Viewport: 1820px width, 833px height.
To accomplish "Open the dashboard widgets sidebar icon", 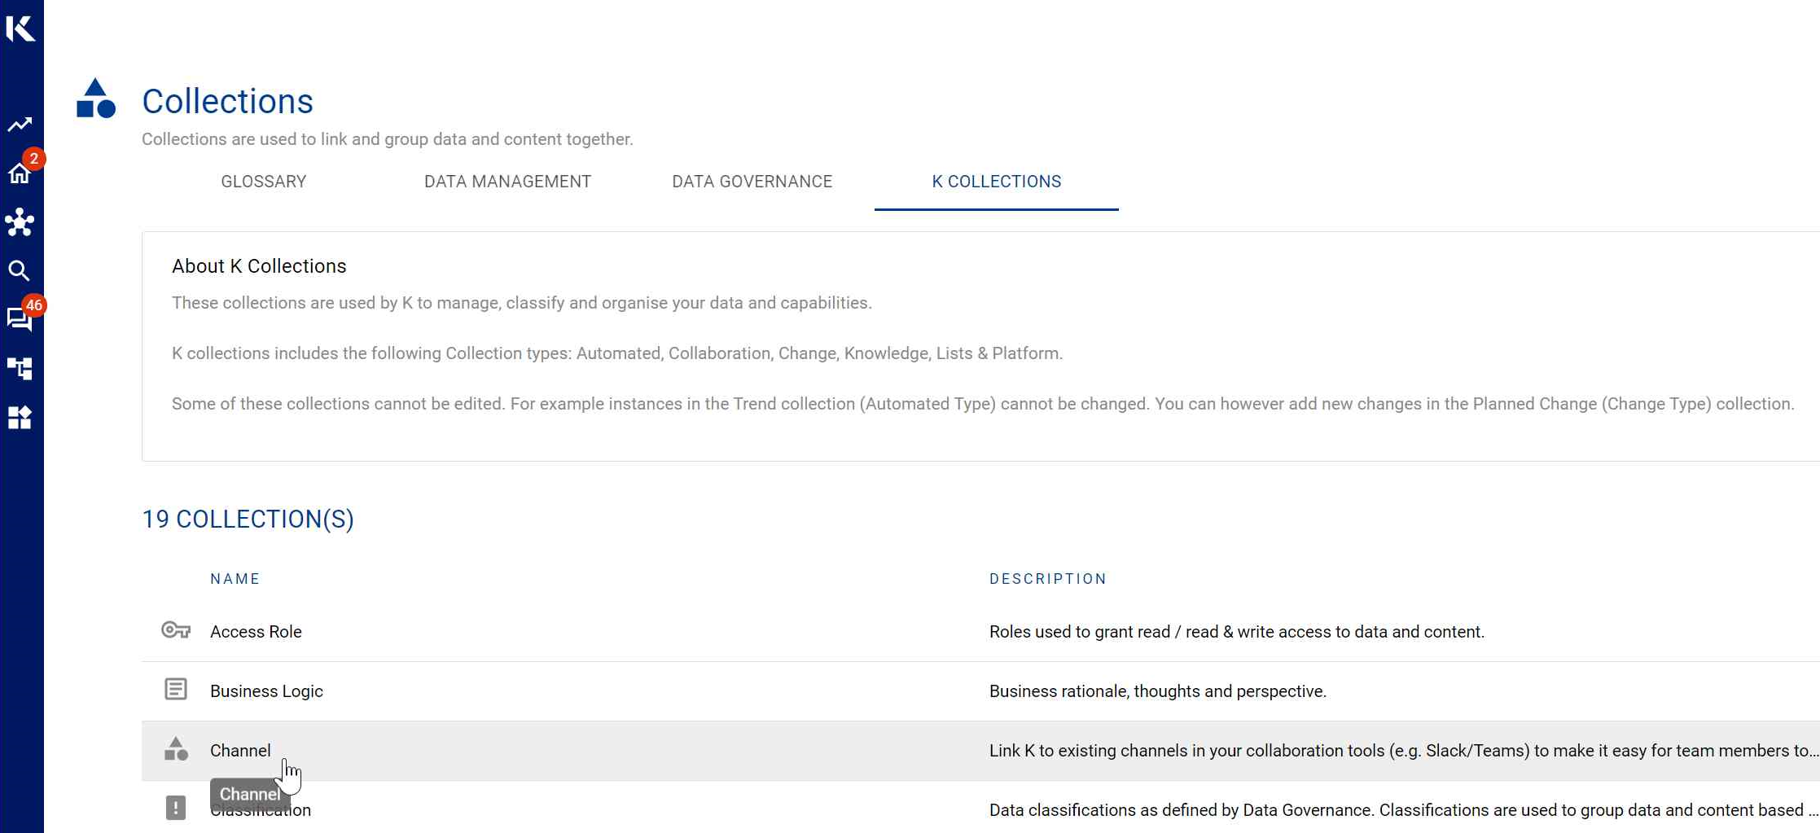I will tap(20, 418).
